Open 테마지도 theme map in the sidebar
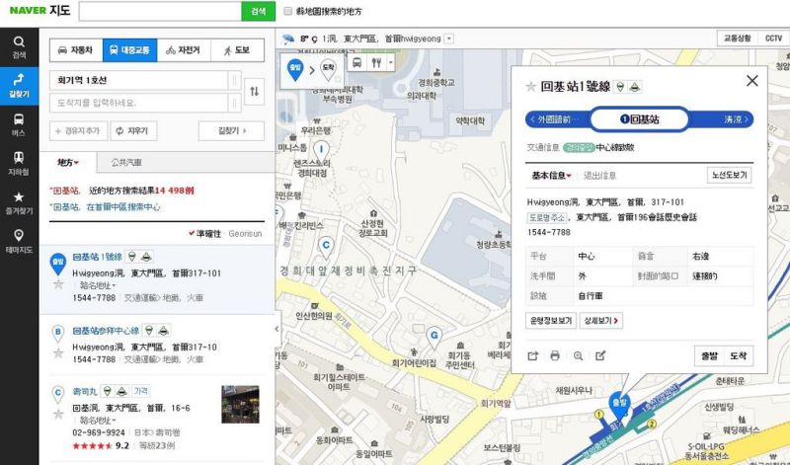 (x=19, y=241)
